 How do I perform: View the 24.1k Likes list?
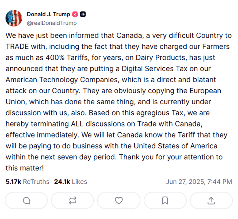pyautogui.click(x=71, y=182)
